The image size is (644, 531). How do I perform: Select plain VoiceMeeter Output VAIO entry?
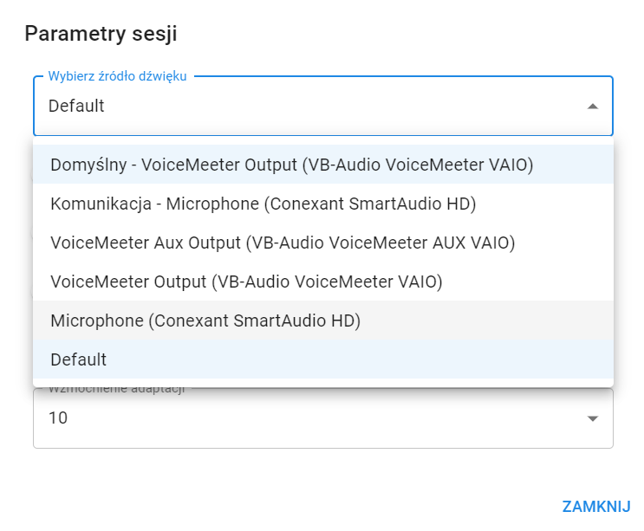click(x=246, y=282)
